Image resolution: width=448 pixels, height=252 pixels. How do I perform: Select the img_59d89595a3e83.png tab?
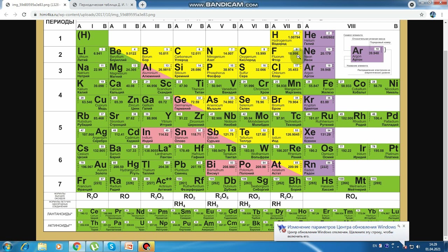[x=36, y=5]
